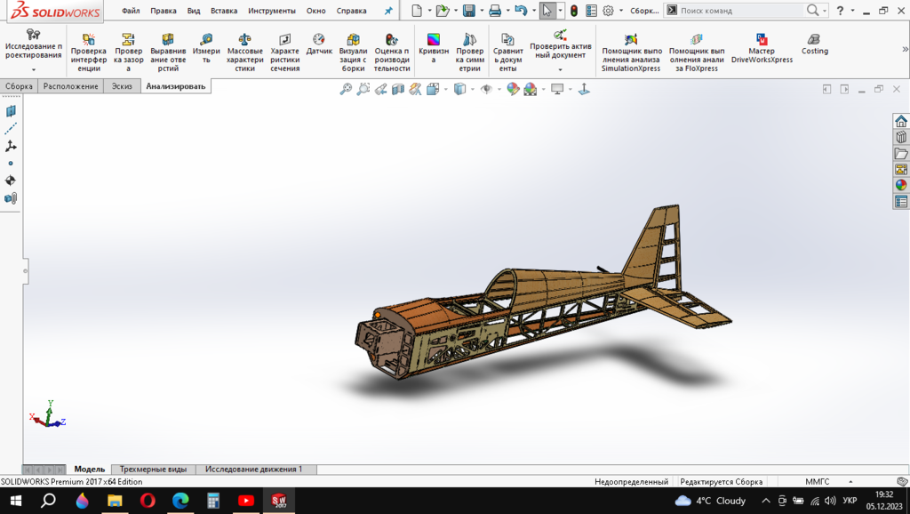
Task: Click the Датчик sensor icon
Action: (x=319, y=44)
